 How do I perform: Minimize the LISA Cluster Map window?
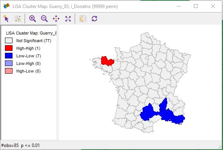179,6
